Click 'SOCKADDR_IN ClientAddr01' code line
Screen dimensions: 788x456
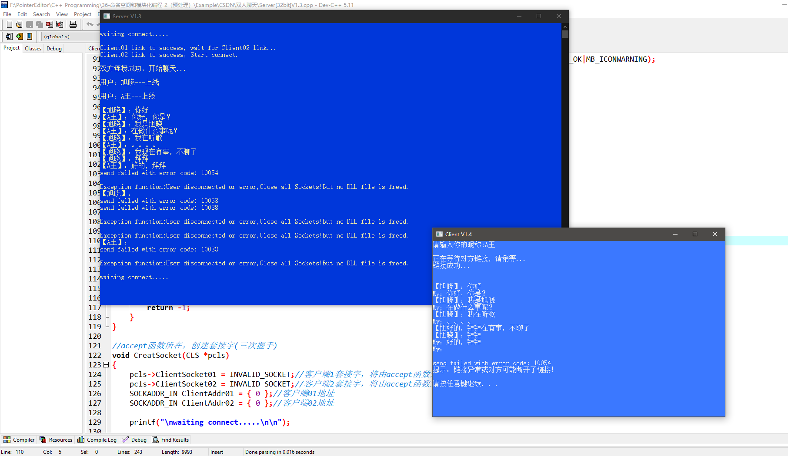click(232, 393)
